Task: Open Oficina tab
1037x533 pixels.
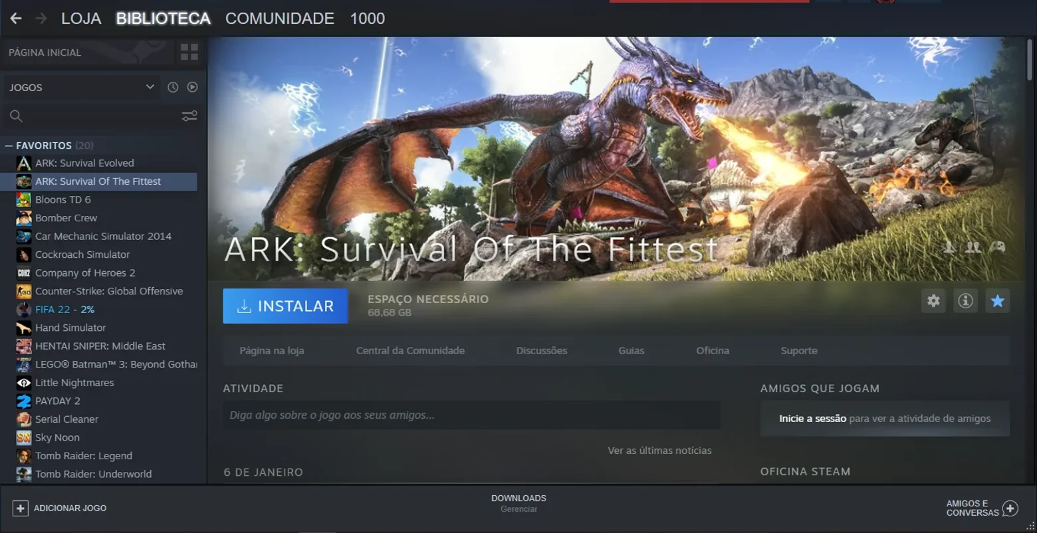Action: pos(713,351)
